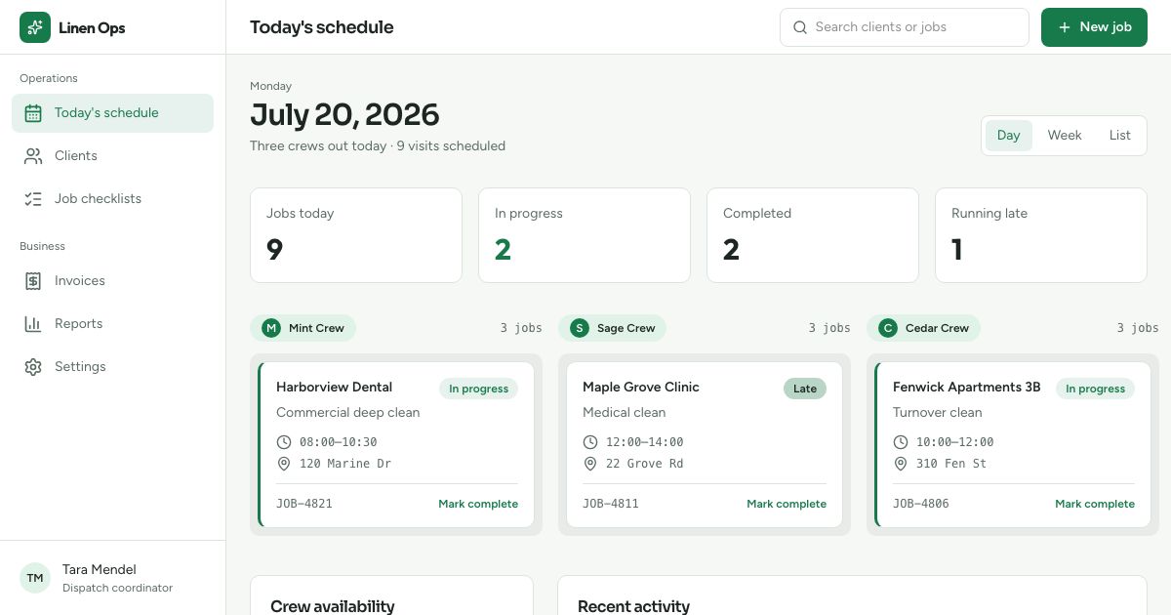1171x615 pixels.
Task: Switch to List view
Action: click(x=1119, y=136)
